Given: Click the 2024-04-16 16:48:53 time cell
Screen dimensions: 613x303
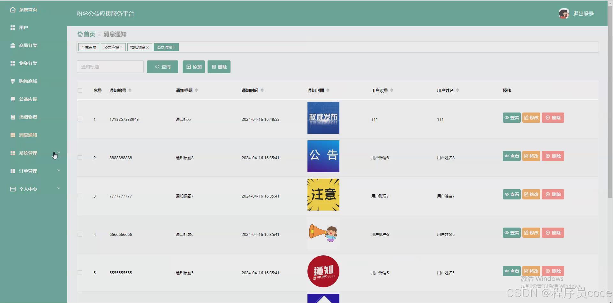Looking at the screenshot, I should click(x=261, y=120).
